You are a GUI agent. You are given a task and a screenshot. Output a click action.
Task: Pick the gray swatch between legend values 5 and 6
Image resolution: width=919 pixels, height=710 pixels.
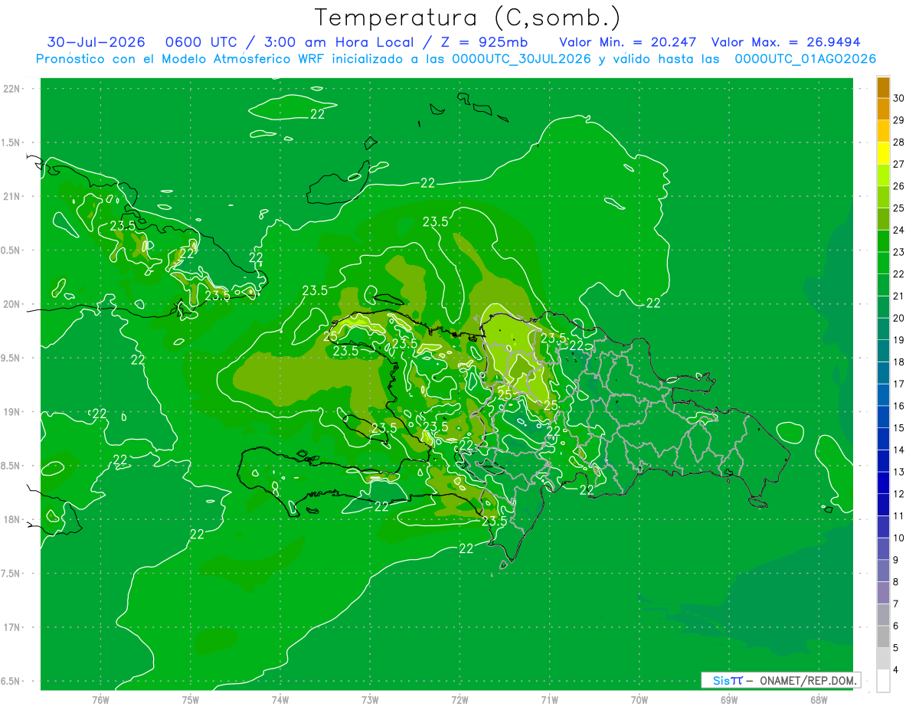[x=883, y=637]
